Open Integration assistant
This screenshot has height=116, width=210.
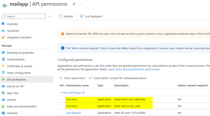(19, 38)
